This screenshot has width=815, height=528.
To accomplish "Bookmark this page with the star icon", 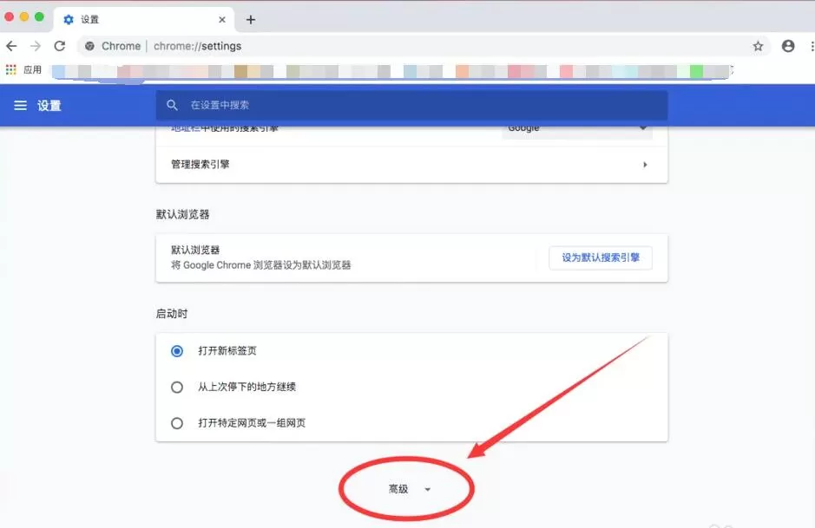I will point(758,46).
